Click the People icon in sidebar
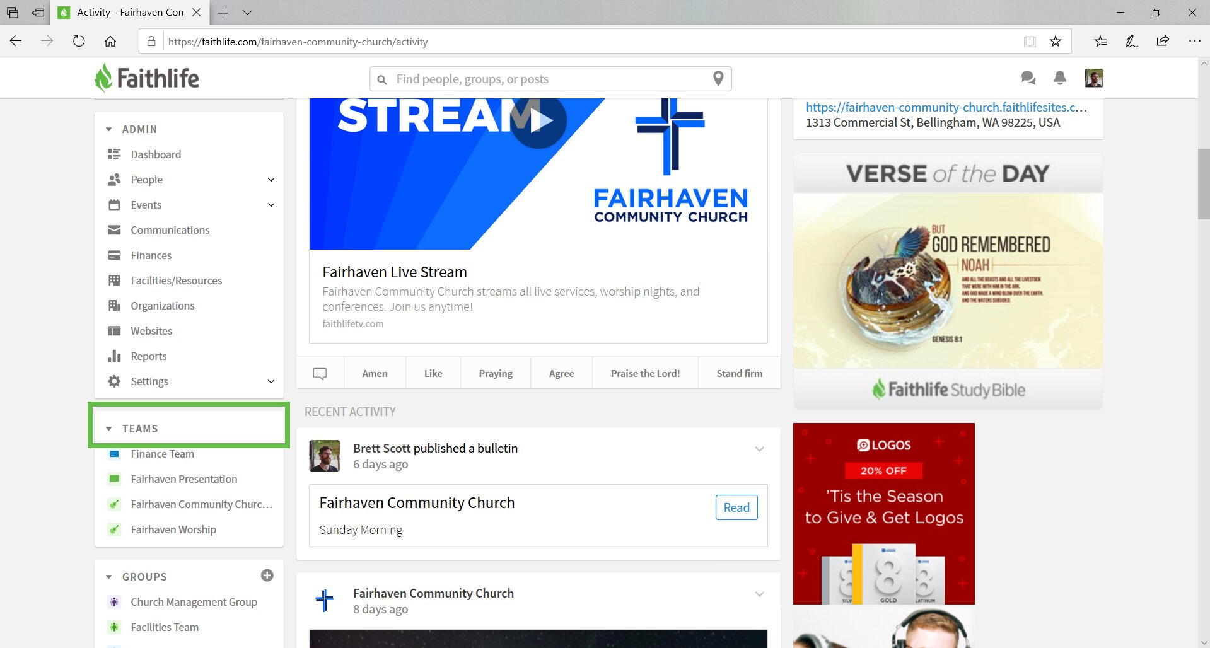1210x648 pixels. click(114, 180)
